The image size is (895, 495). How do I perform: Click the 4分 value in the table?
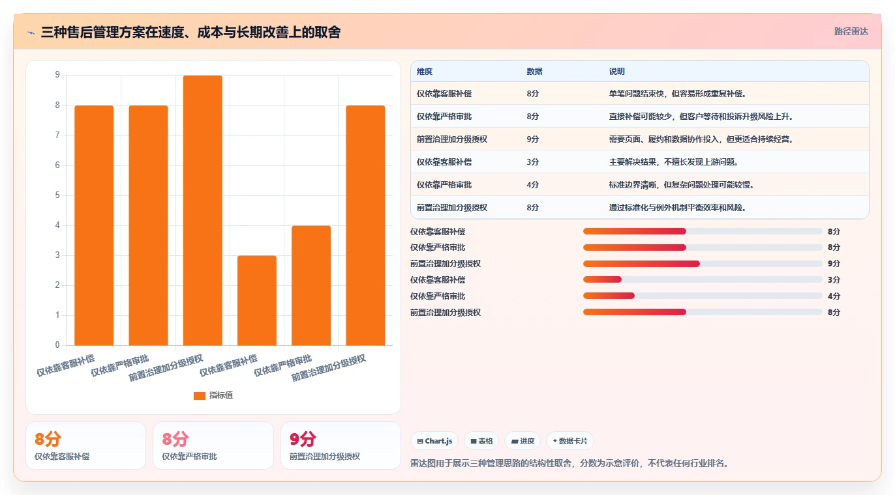point(533,185)
